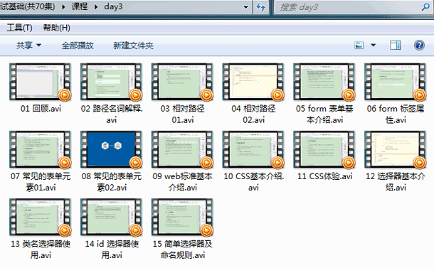Expand breadcrumb arrow before day3
Viewport: 434px width, 268px height.
pos(96,6)
